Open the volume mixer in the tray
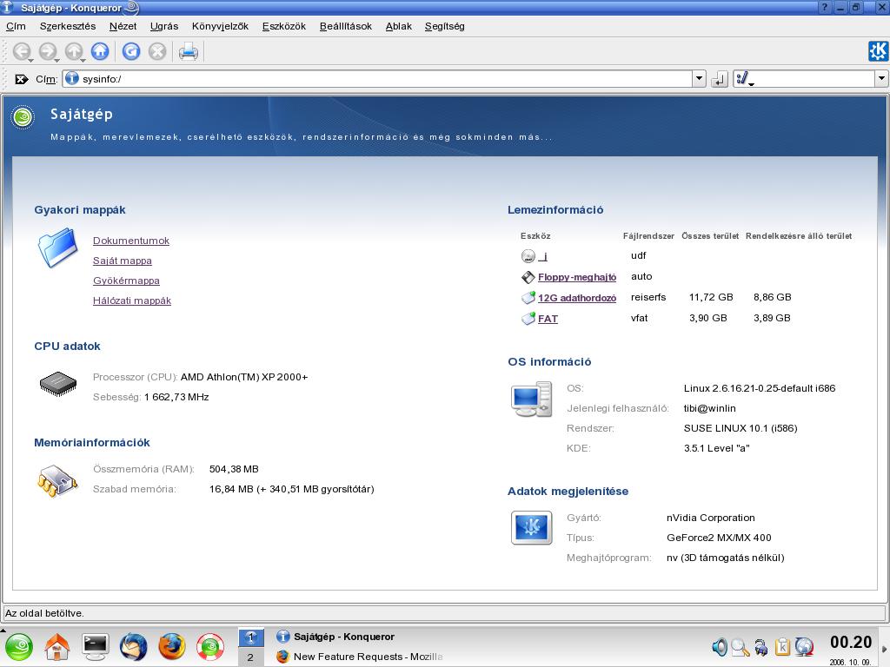The image size is (890, 667). click(x=720, y=646)
